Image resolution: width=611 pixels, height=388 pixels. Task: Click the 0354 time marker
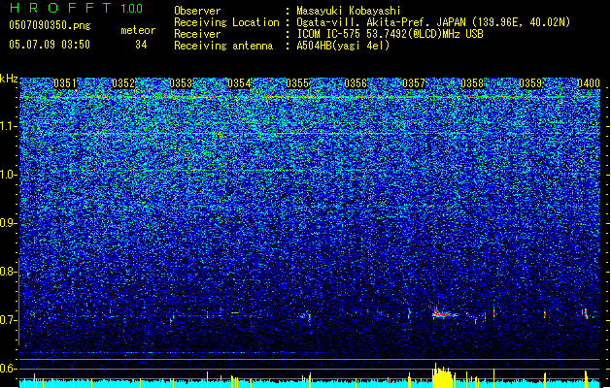coord(239,83)
